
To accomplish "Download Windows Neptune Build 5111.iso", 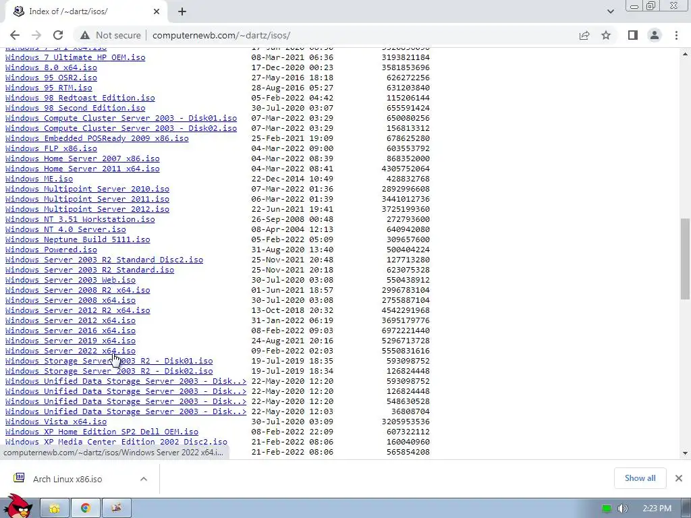I will [78, 239].
